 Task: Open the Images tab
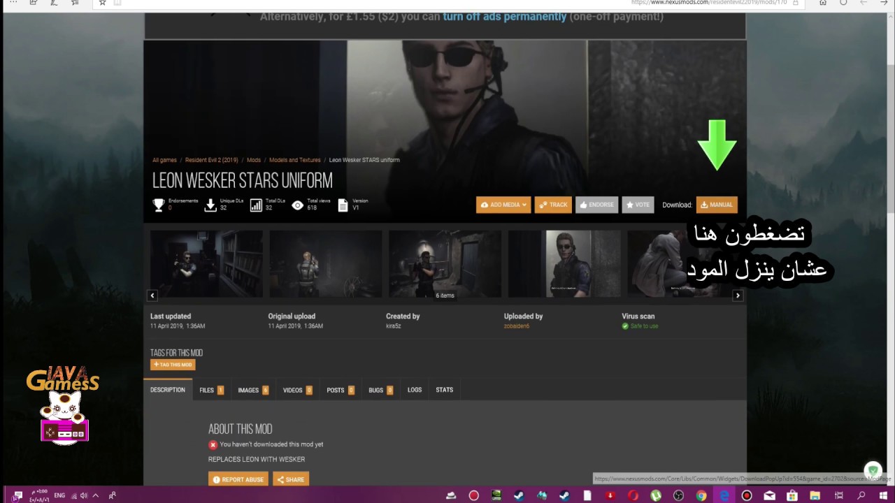[x=253, y=390]
